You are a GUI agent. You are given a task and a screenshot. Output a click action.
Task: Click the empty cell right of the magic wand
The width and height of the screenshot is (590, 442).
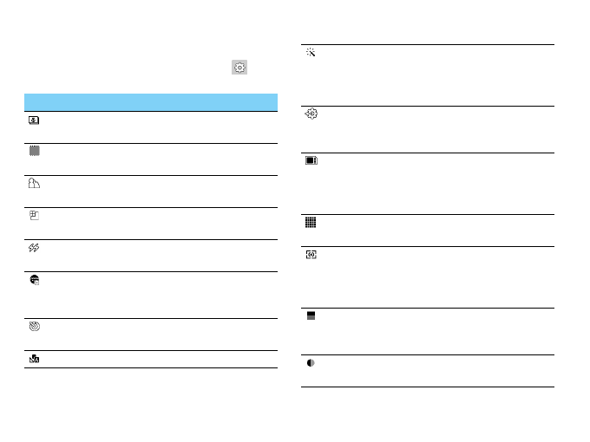pyautogui.click(x=434, y=75)
